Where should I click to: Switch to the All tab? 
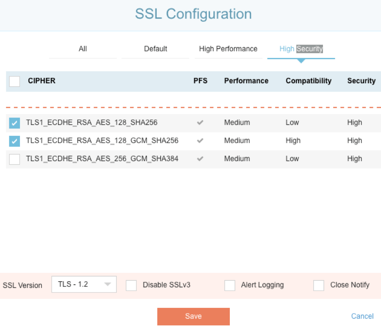(x=83, y=49)
